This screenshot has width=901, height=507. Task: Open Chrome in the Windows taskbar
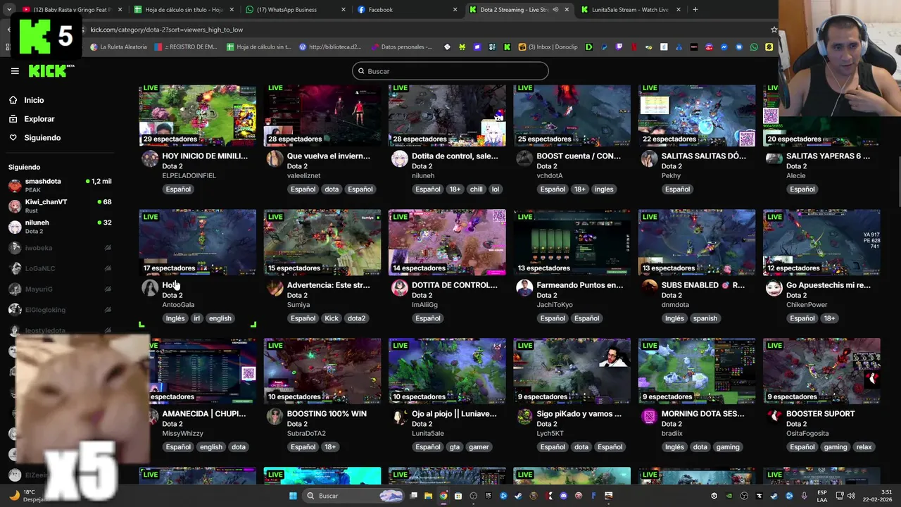point(443,496)
